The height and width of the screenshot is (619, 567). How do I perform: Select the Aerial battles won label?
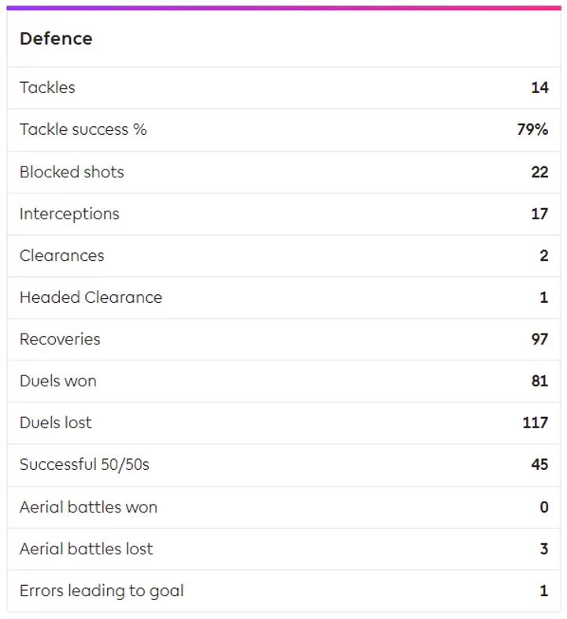tap(88, 507)
